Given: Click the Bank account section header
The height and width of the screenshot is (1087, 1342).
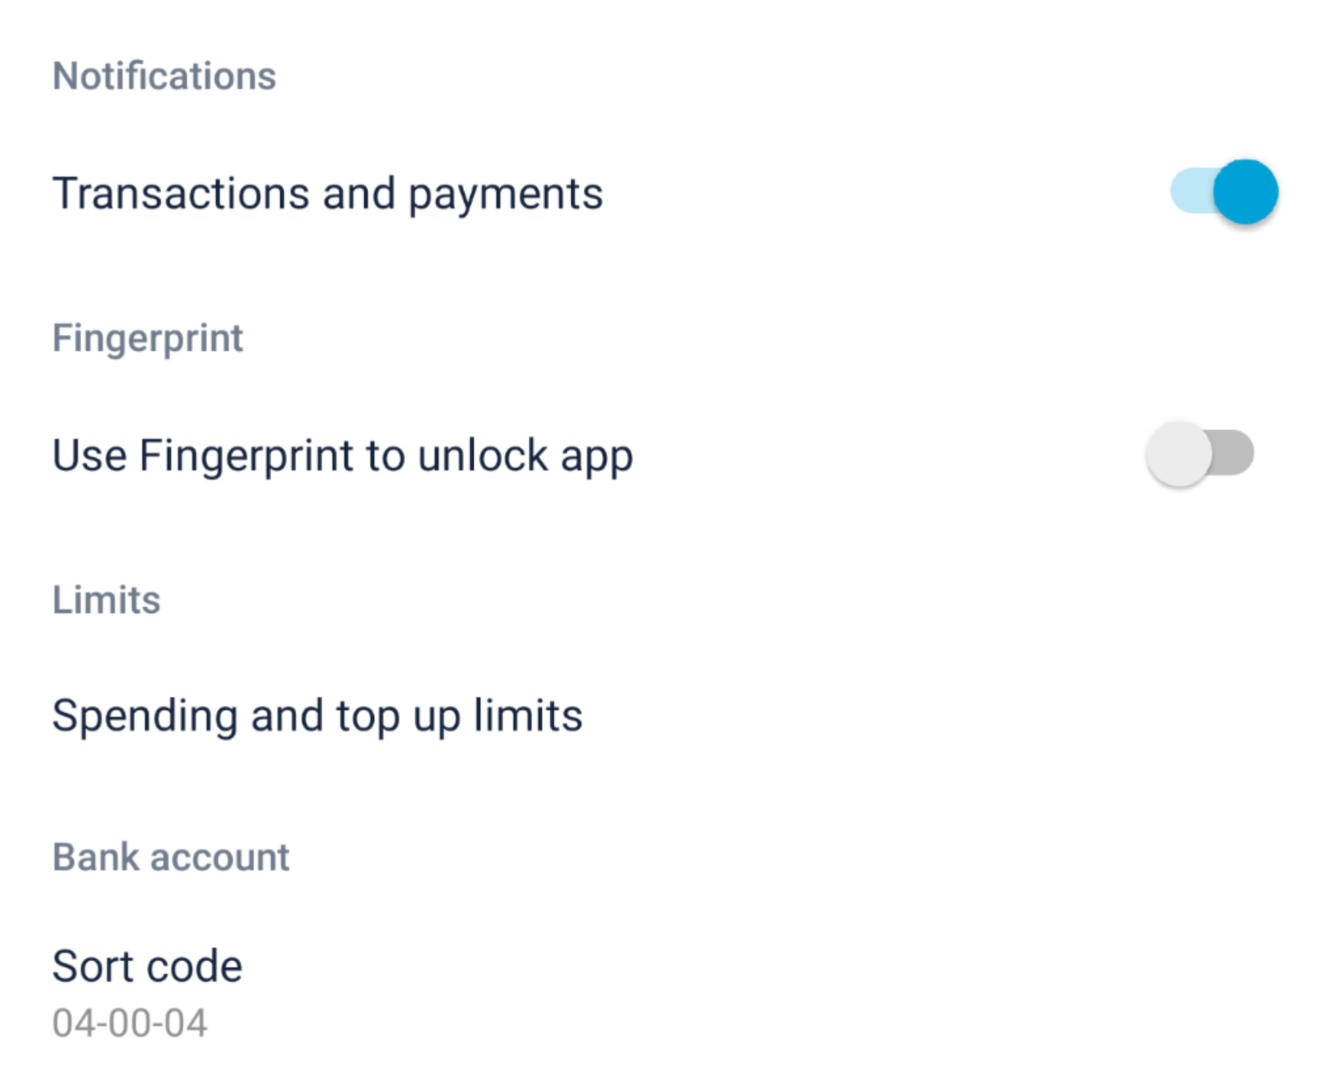Looking at the screenshot, I should 170,857.
